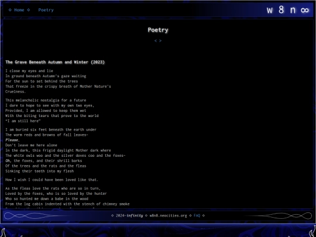316x237 pixels.
Task: Click the line "With the biting tears that prove to the world"
Action: (x=52, y=116)
